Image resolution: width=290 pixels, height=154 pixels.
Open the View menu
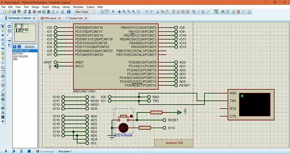point(18,7)
